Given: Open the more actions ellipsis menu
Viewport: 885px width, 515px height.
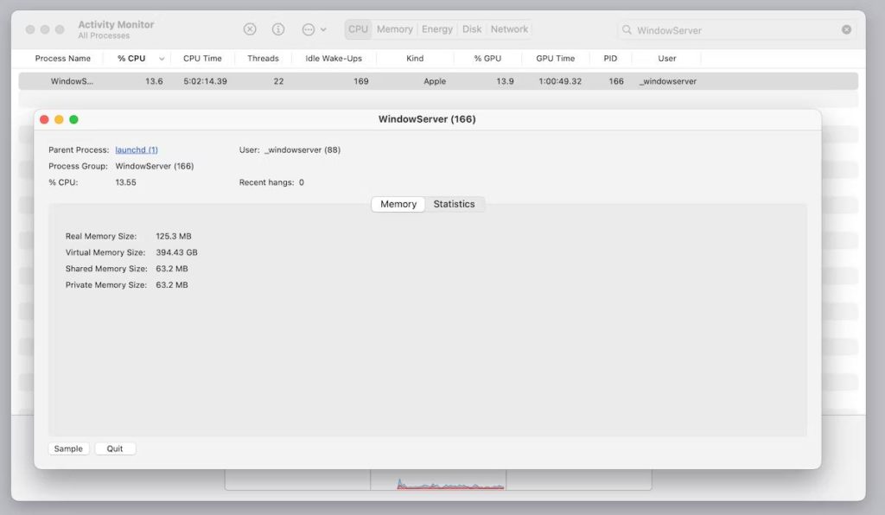Looking at the screenshot, I should tap(314, 29).
